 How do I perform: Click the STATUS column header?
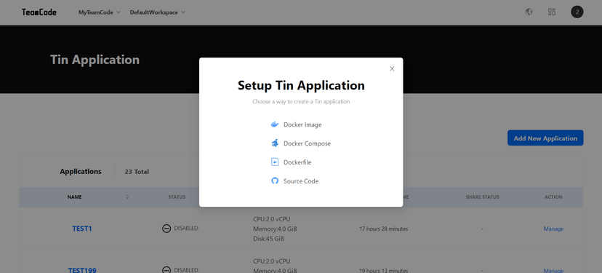(x=177, y=197)
